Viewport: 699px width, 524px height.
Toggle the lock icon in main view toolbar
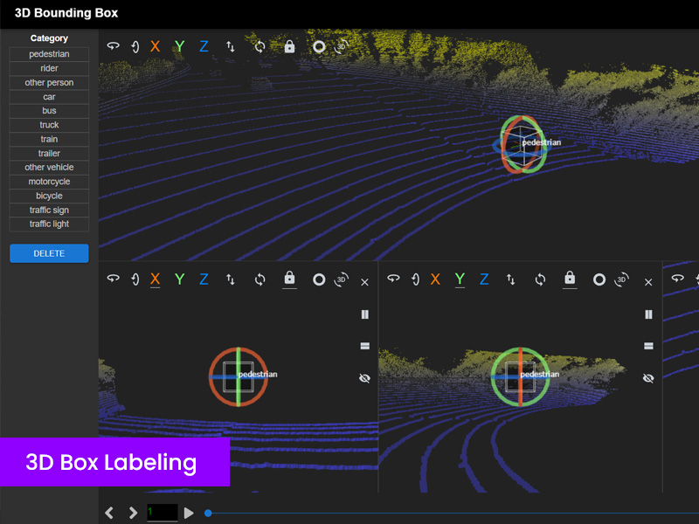point(289,46)
